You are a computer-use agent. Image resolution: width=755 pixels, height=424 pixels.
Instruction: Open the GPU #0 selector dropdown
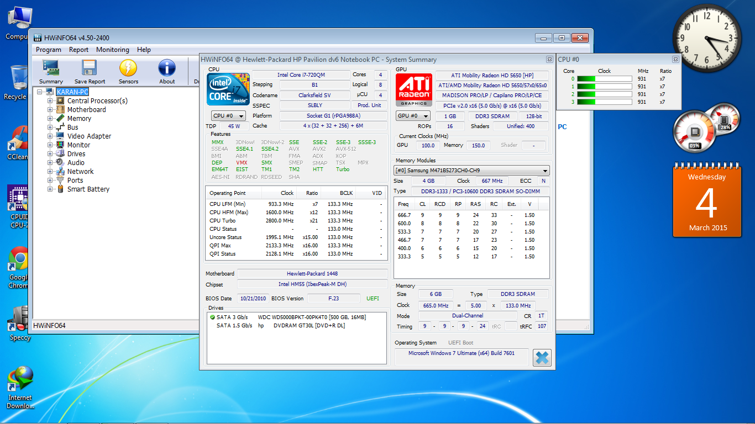pyautogui.click(x=413, y=116)
